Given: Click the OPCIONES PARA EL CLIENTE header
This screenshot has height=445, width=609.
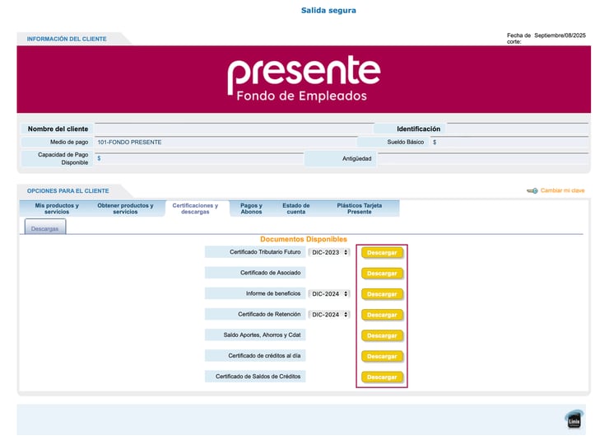Looking at the screenshot, I should point(68,191).
